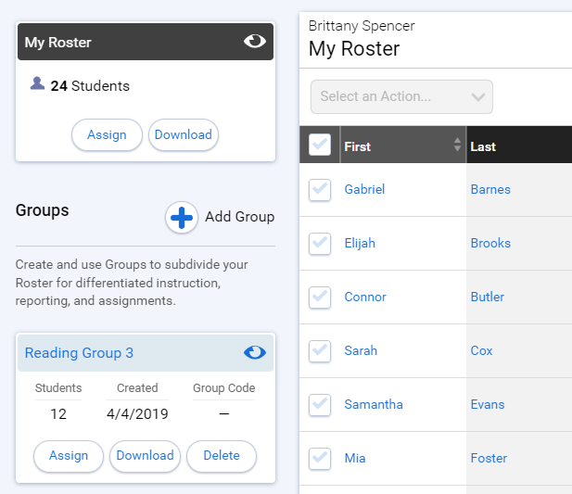Open student first name Sarah
572x494 pixels.
coord(361,350)
